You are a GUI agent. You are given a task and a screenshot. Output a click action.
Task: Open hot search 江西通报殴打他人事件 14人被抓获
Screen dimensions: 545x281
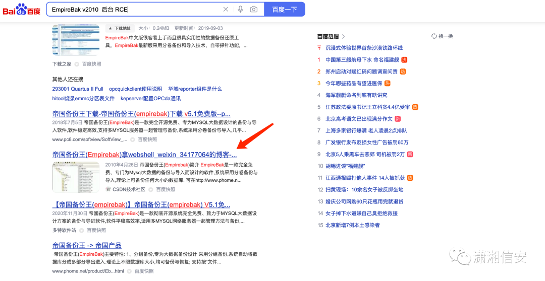[x=365, y=178]
